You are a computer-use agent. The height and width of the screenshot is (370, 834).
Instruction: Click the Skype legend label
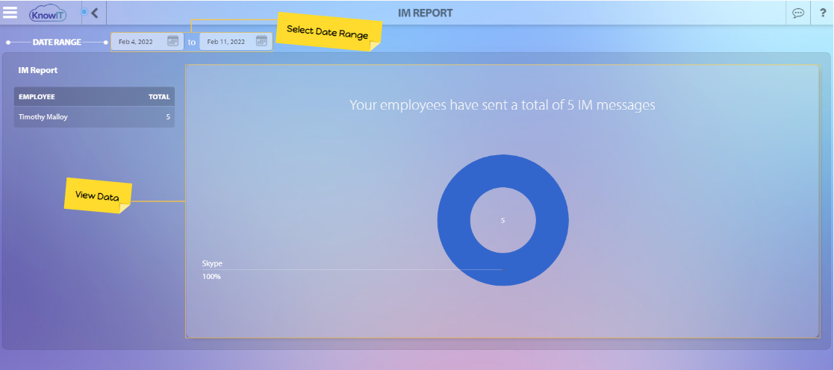[212, 263]
